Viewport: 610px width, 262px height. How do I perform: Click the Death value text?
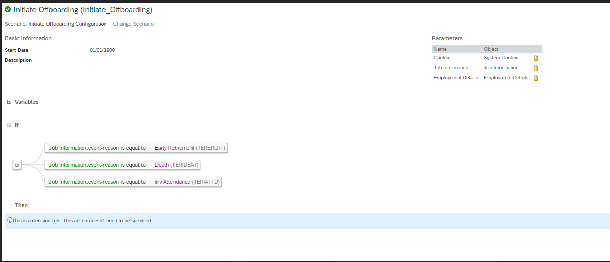point(162,165)
